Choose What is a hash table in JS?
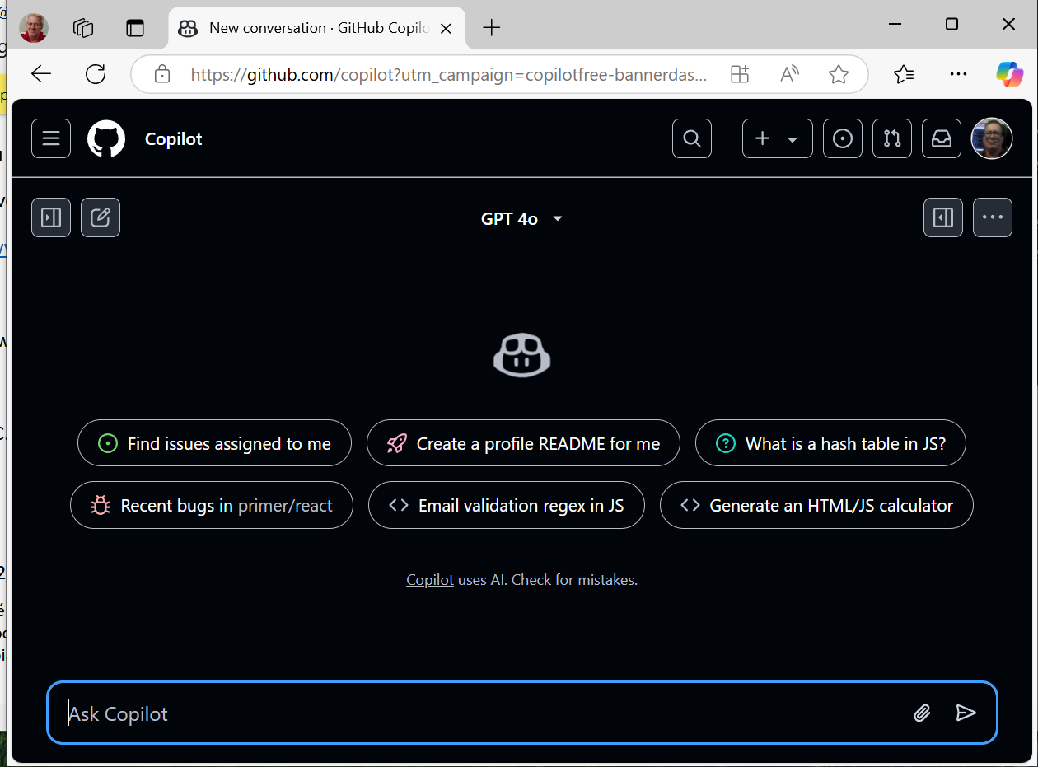This screenshot has width=1038, height=767. click(x=830, y=443)
